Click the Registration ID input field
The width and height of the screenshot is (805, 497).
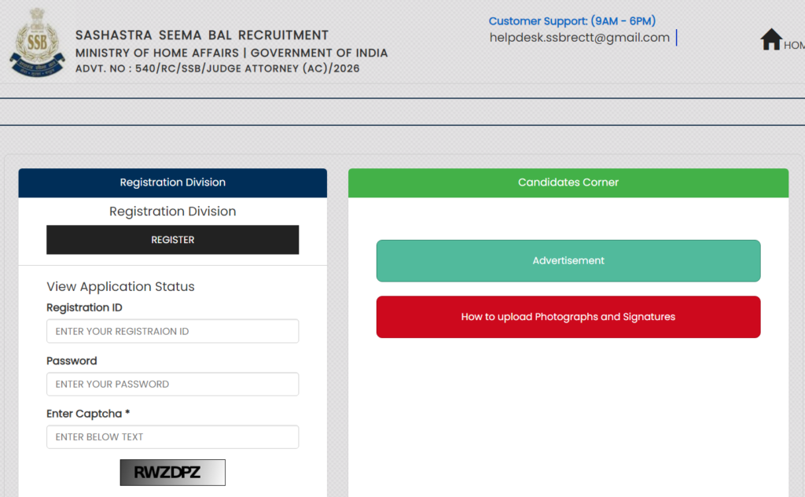click(172, 331)
